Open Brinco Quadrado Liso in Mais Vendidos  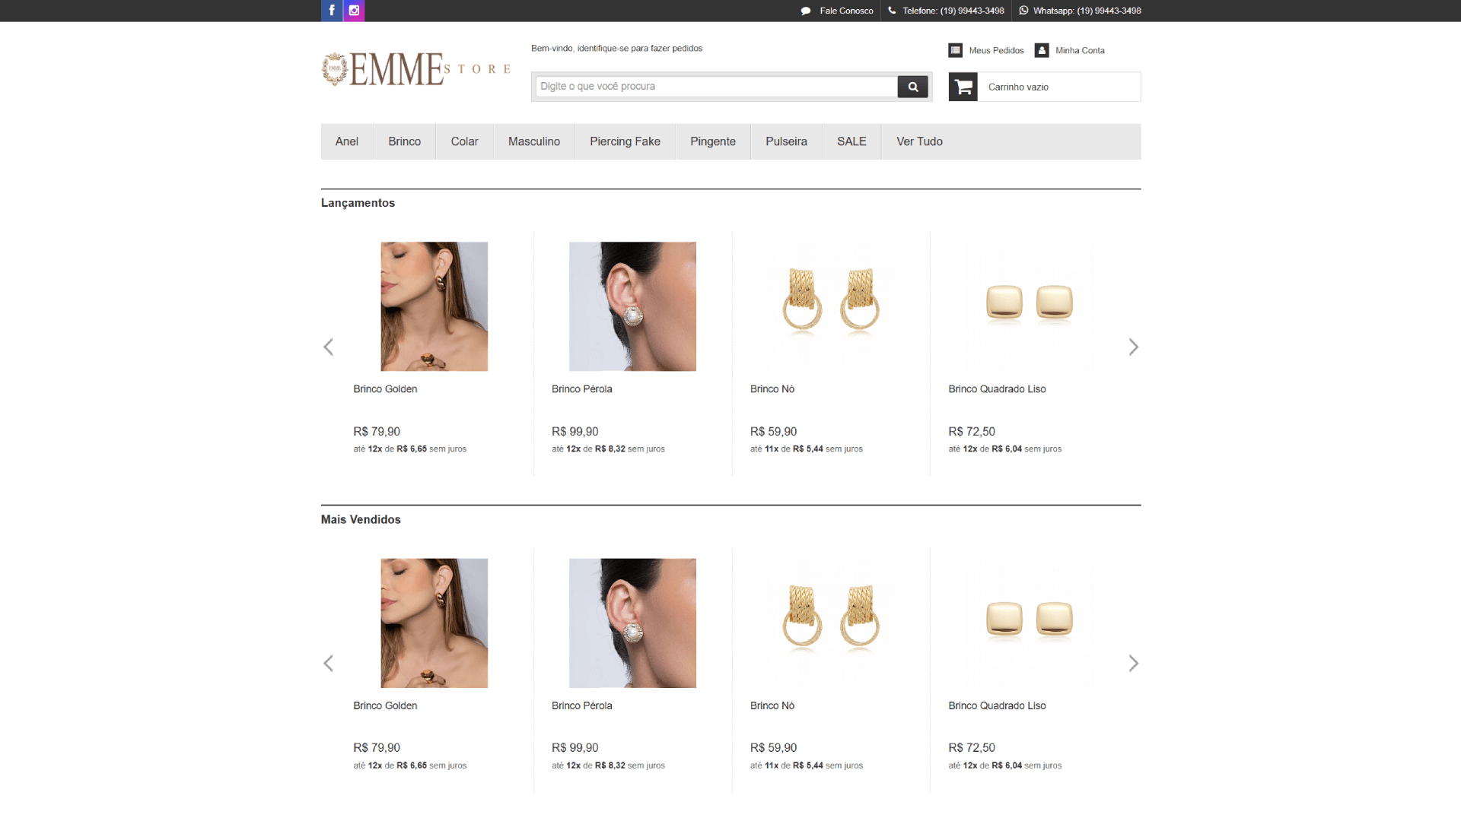point(1029,623)
